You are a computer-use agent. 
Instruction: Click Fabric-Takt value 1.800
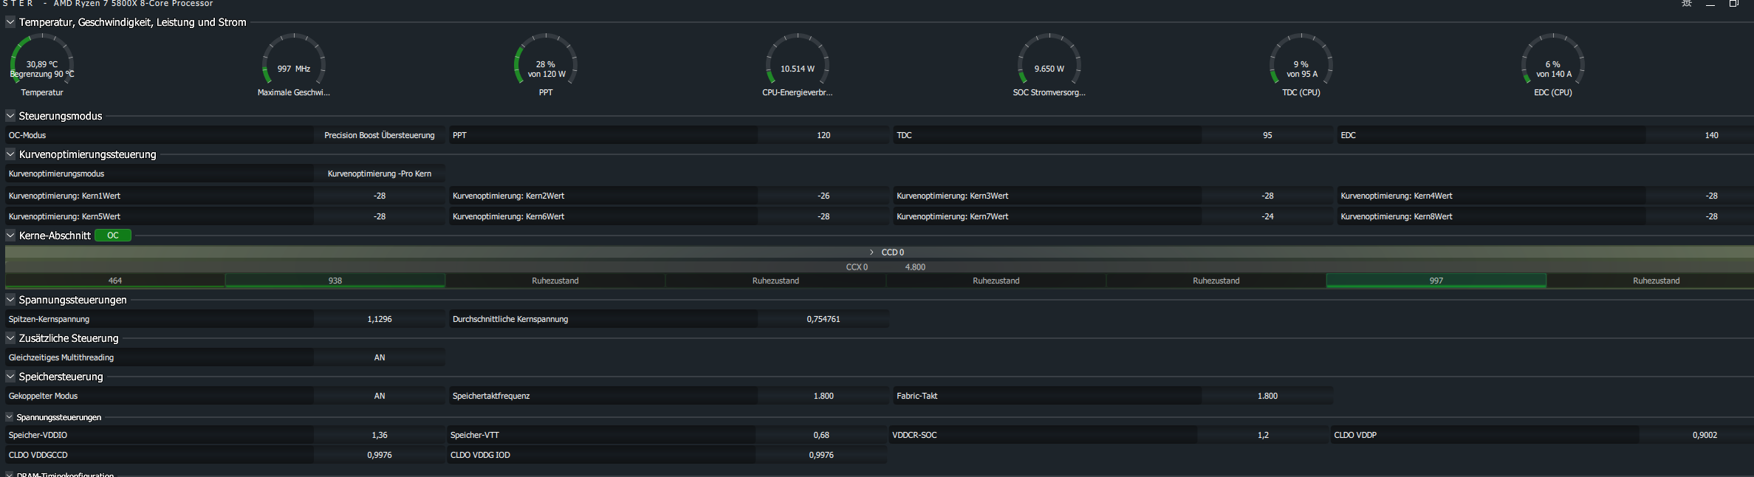[x=1267, y=396]
